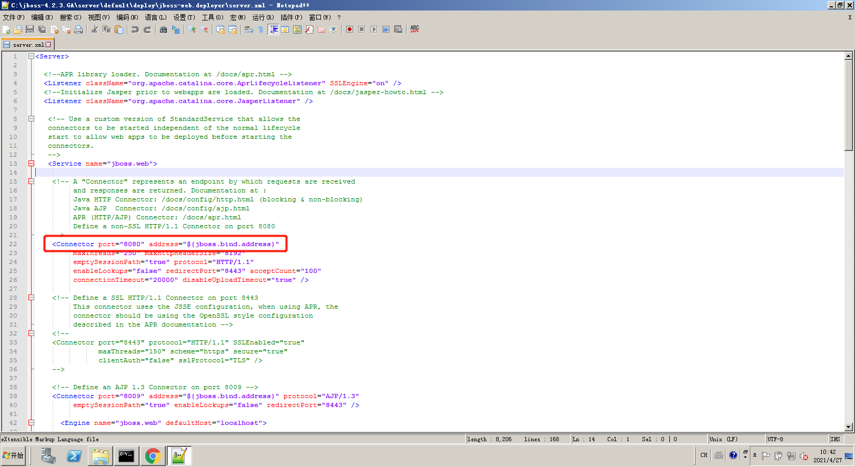
Task: Open the Function List toolbar icon
Action: coord(309,29)
